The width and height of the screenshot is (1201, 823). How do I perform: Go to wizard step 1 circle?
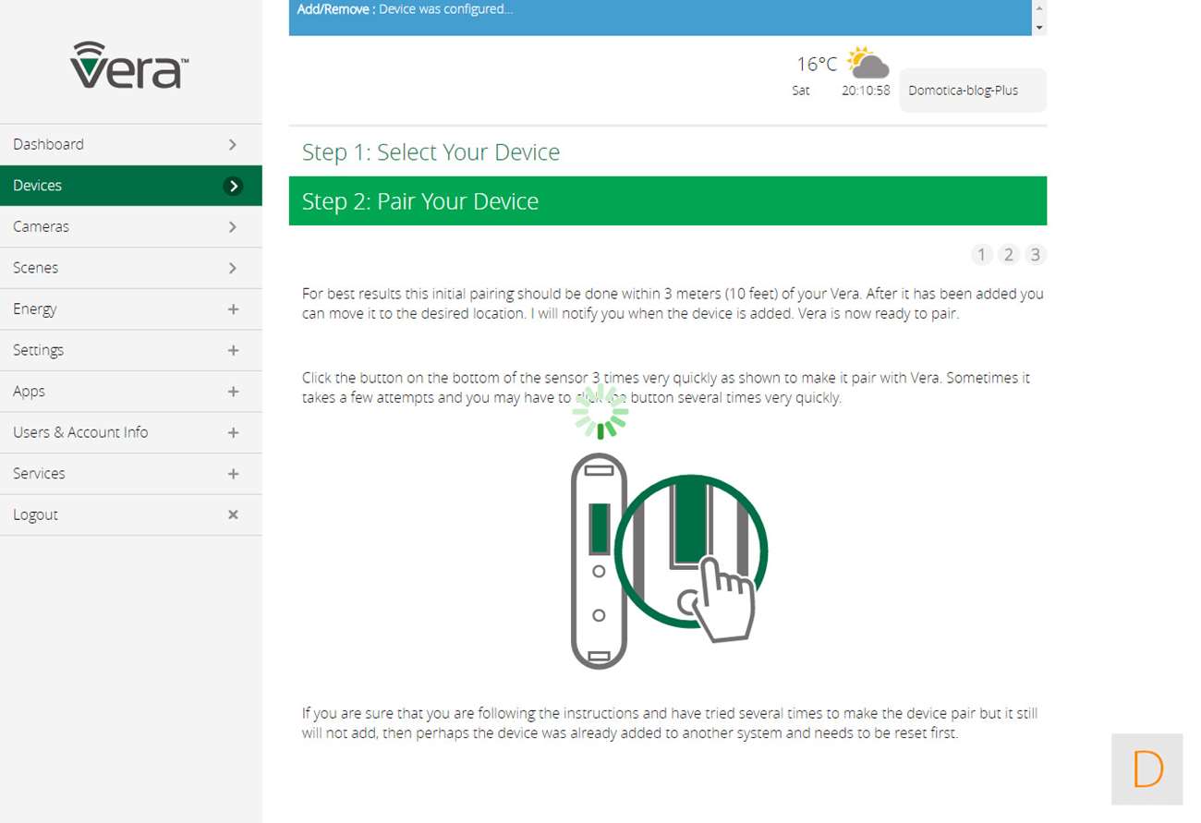click(981, 255)
